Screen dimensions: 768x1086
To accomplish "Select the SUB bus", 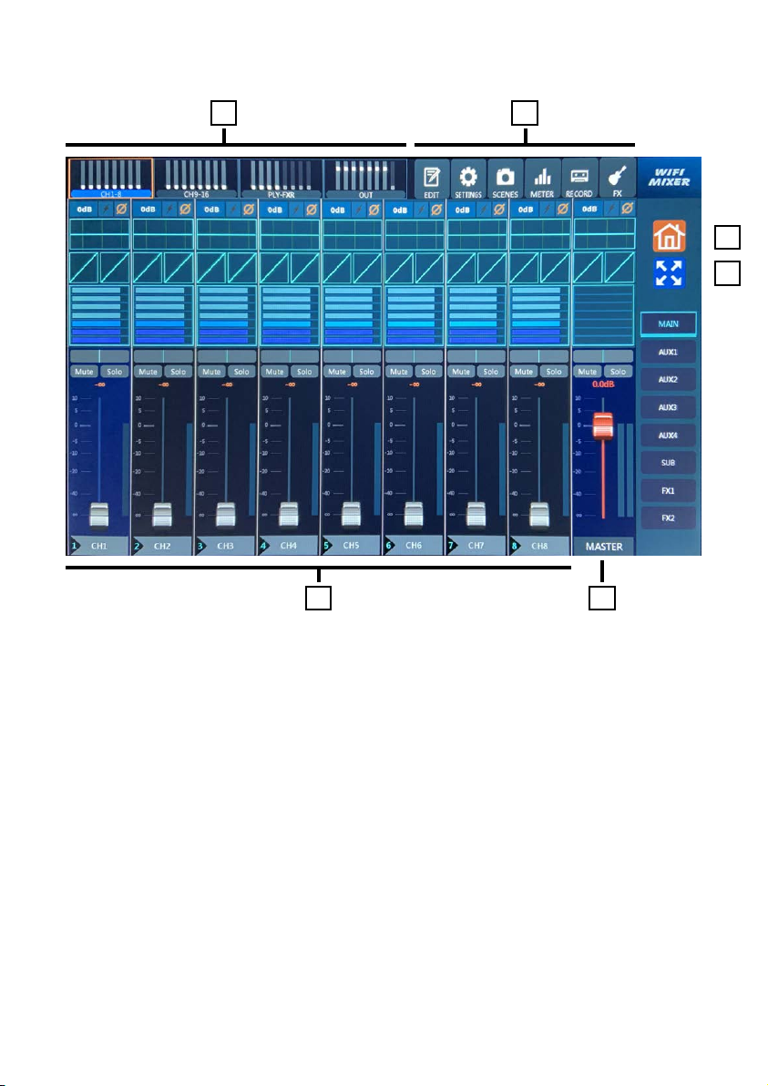I will (669, 463).
